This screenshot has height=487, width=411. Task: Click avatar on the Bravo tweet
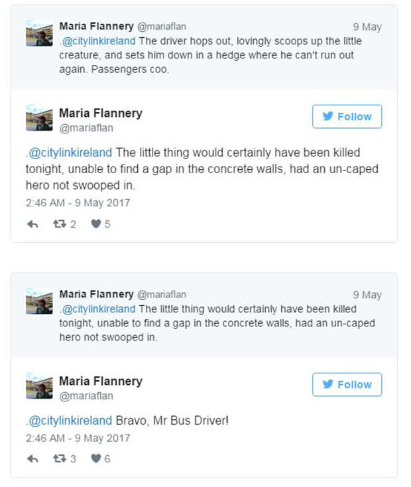tap(39, 385)
